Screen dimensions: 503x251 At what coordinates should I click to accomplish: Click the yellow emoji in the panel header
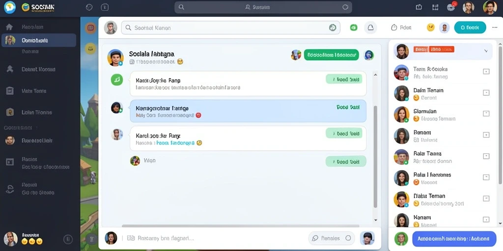(430, 27)
